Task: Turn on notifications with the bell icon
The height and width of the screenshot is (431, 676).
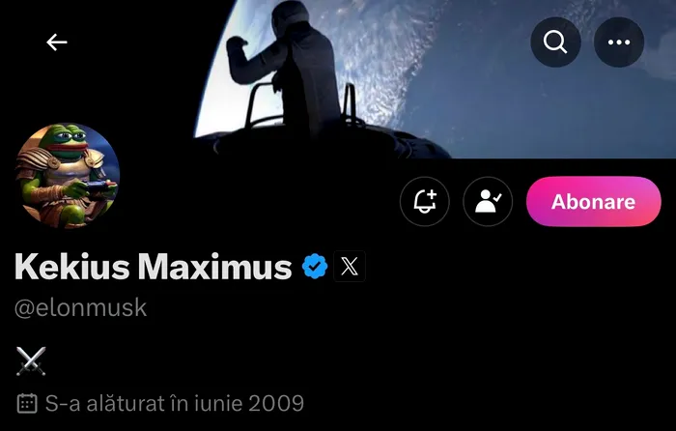Action: (425, 201)
